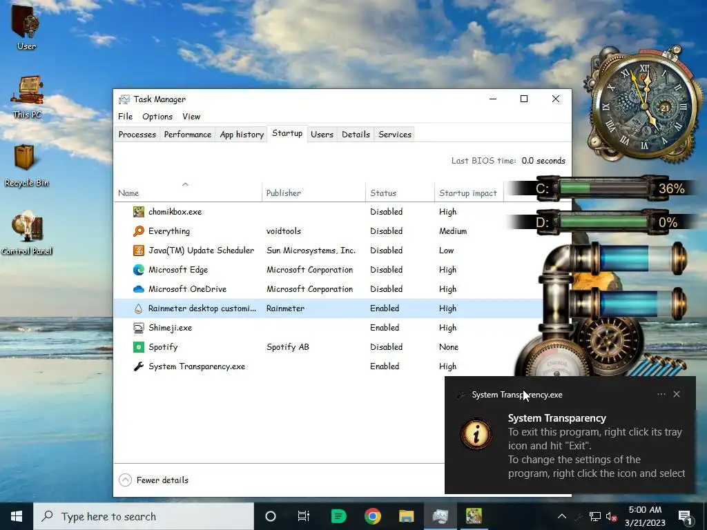Screen dimensions: 707x530
Task: Click the Microsoft Edge row icon
Action: tap(138, 270)
